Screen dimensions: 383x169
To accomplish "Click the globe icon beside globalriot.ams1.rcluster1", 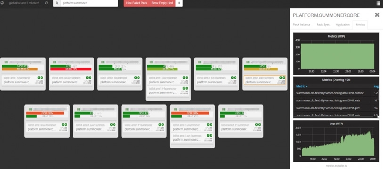I will click(x=2, y=3).
